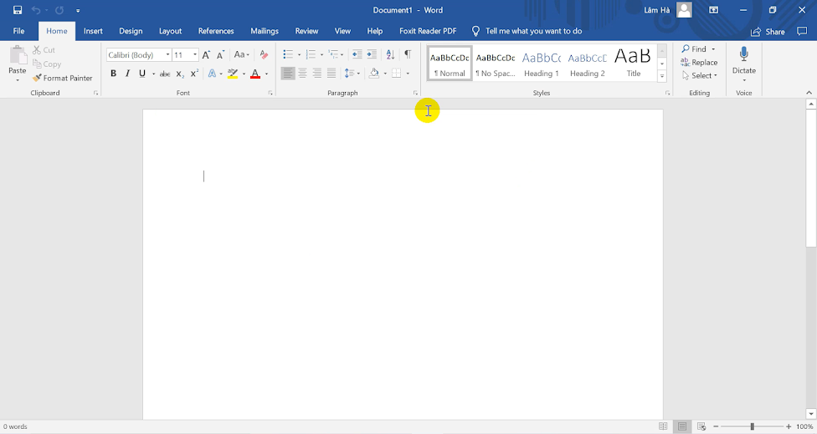Click the Tell me what you want box
817x434 pixels.
point(533,31)
